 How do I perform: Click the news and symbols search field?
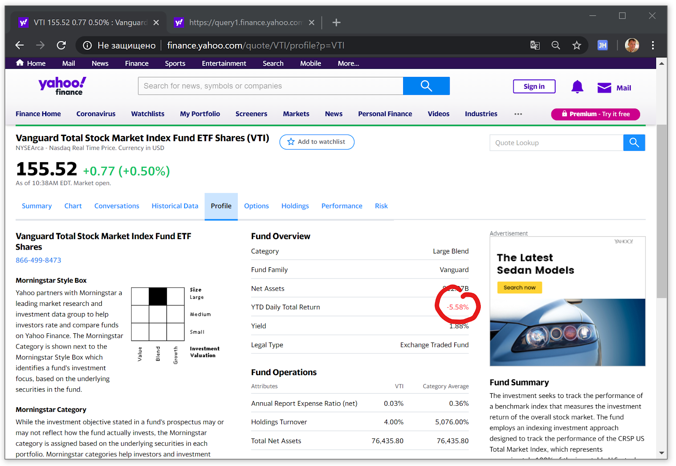click(x=270, y=86)
